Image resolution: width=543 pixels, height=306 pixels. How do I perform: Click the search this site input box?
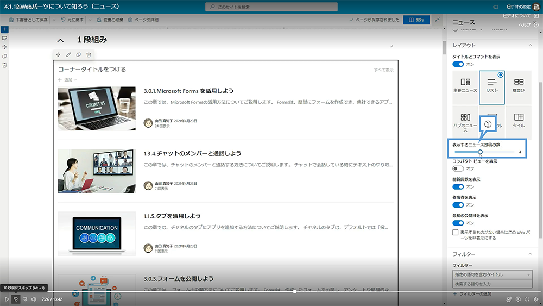(x=271, y=7)
